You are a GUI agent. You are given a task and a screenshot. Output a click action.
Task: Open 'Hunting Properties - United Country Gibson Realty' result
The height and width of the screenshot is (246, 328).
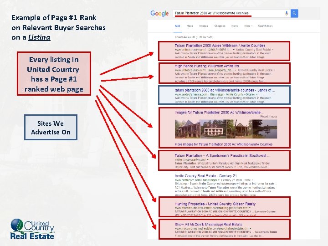[x=215, y=204]
